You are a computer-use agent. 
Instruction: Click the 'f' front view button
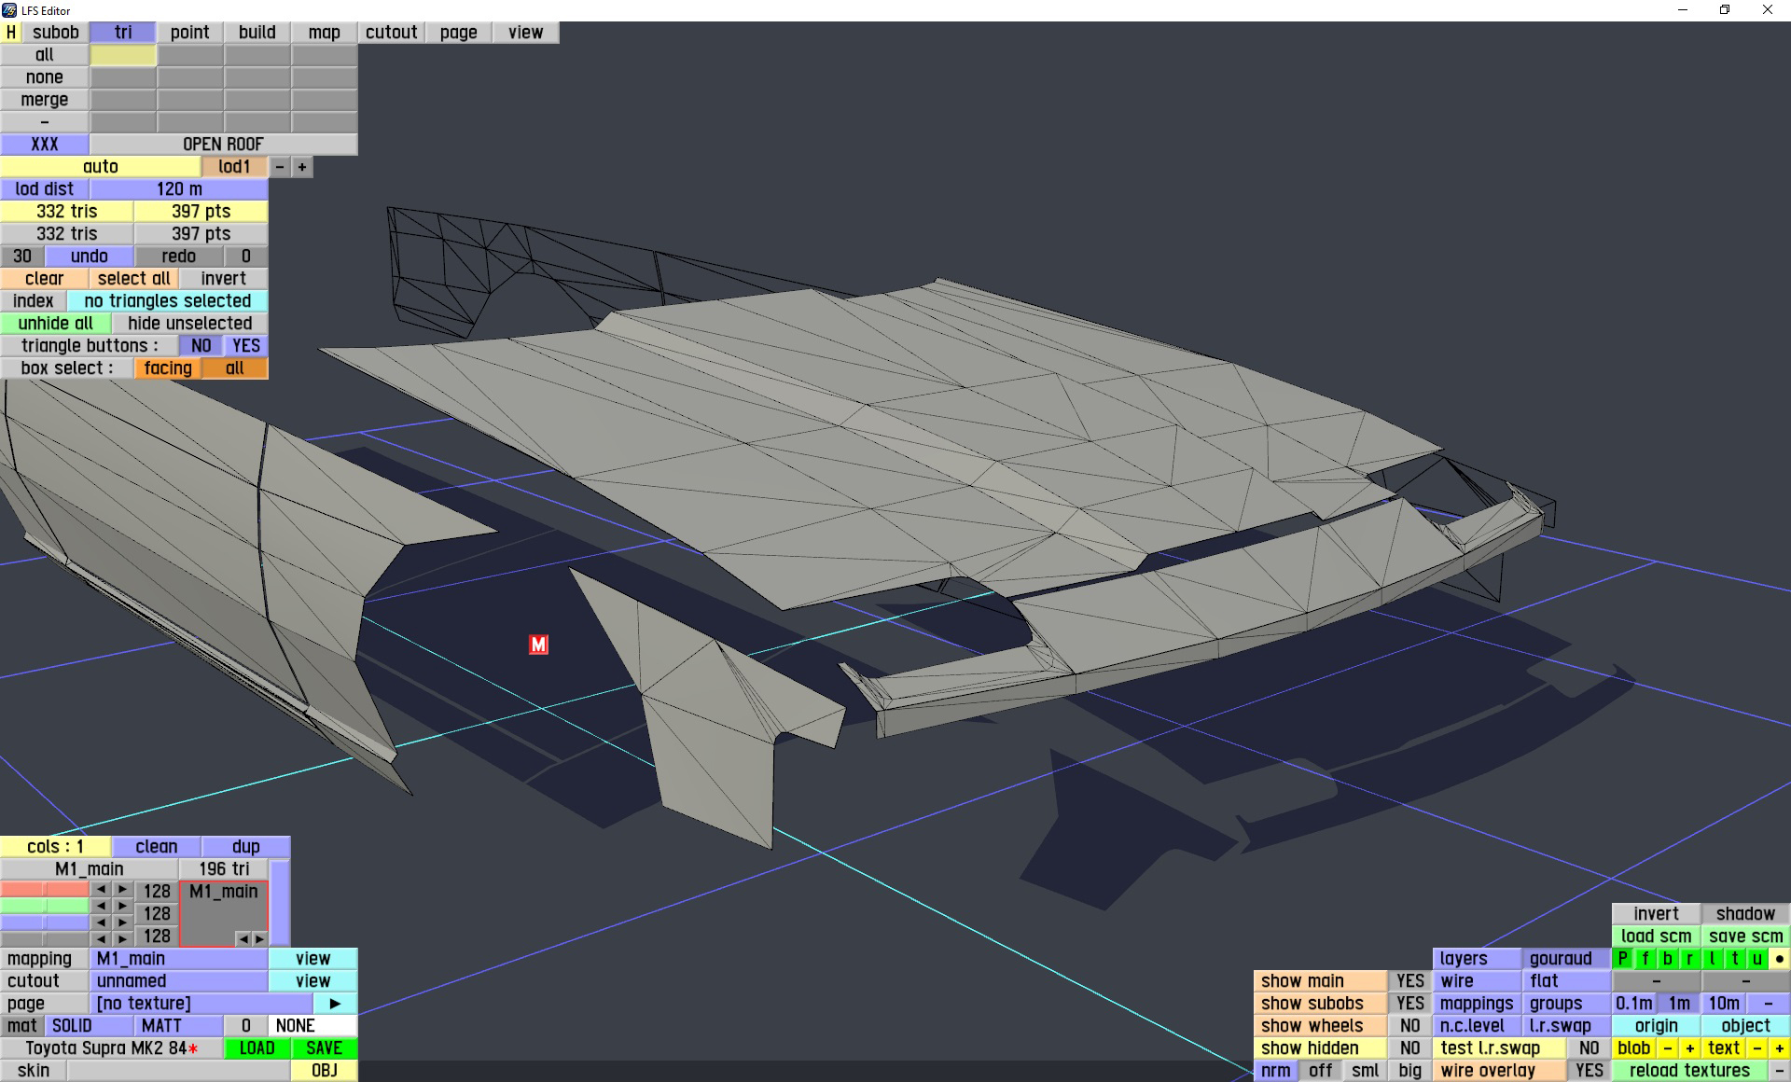coord(1645,958)
